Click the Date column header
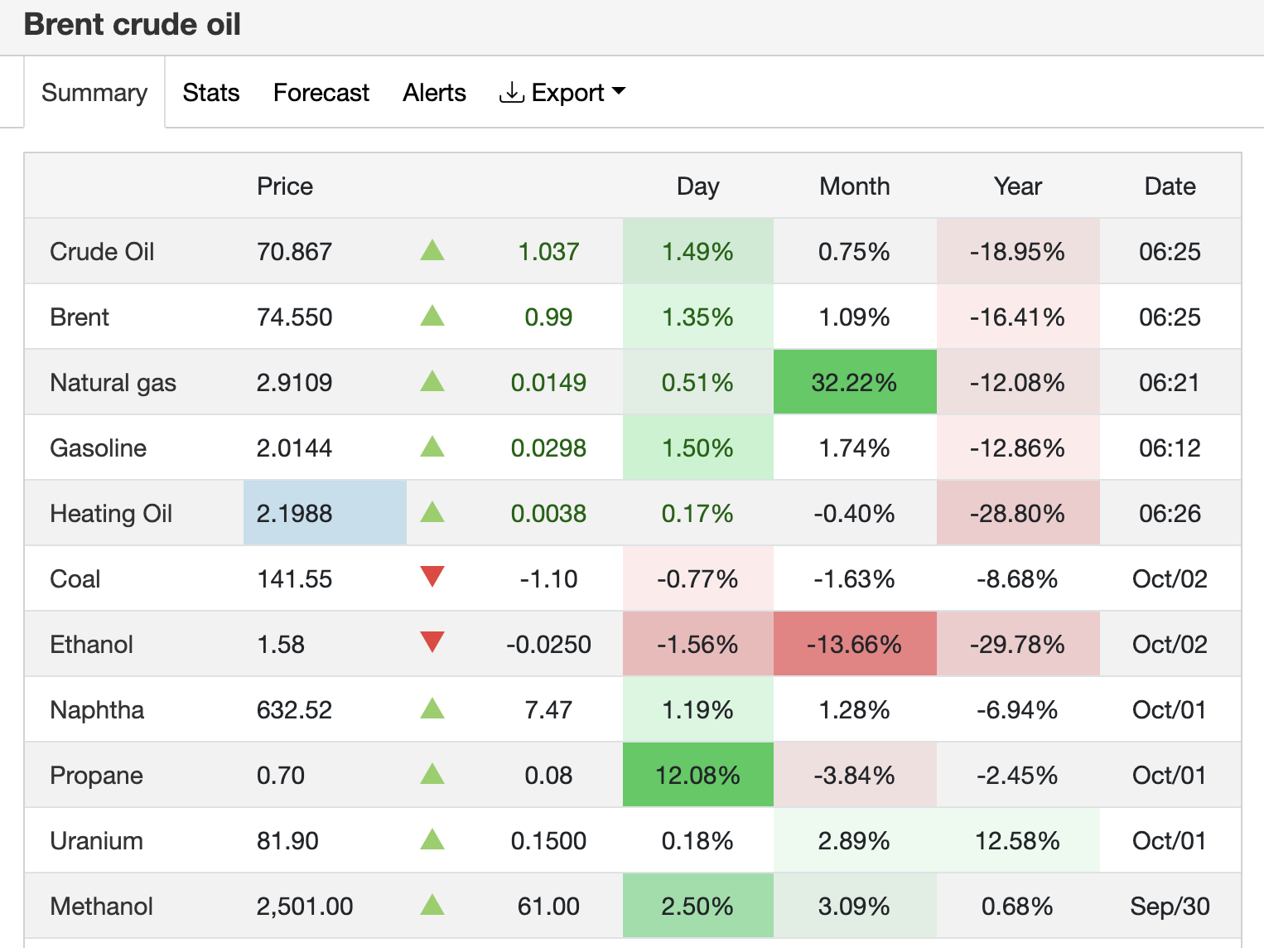 click(x=1170, y=186)
